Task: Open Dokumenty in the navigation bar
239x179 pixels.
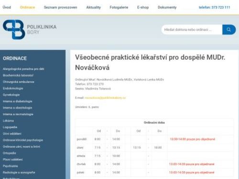Action: pos(167,7)
